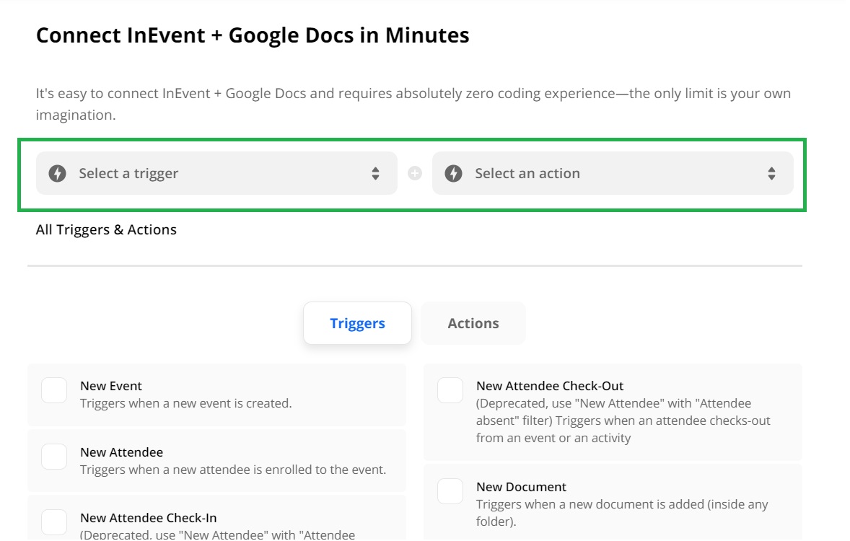This screenshot has height=541, width=850.
Task: Click the New Event trigger icon box
Action: click(54, 390)
